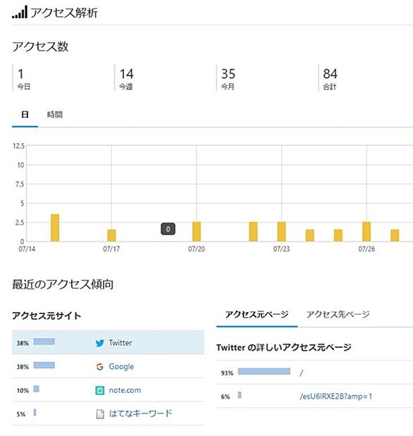The image size is (413, 436).
Task: Click the Twitter の詳しいアクセス元ページ heading
Action: tap(284, 347)
